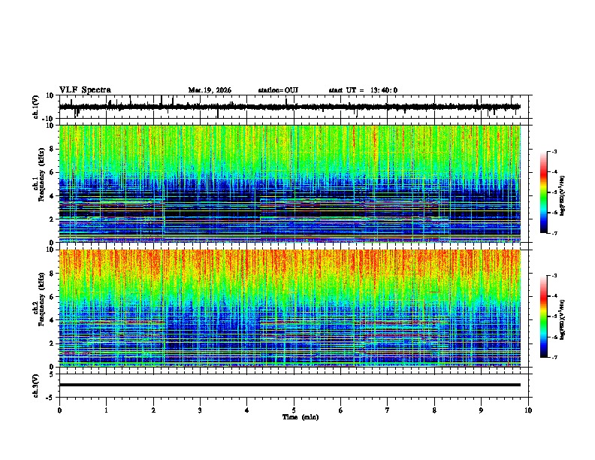Click the ch.2 colorbar "log(PSD)(V²/Hz)" label

562,319
